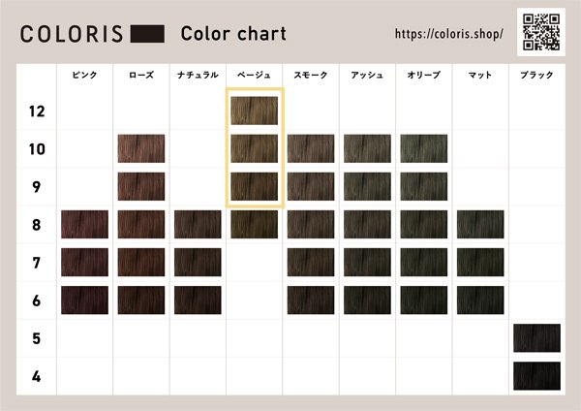The height and width of the screenshot is (411, 581).
Task: Pick the ピンク level 6 swatch
Action: coord(84,300)
